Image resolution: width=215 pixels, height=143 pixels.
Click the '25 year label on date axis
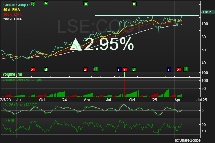[154, 100]
